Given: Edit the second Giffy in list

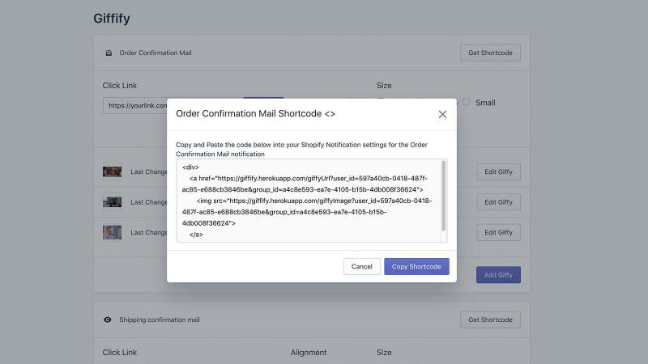Looking at the screenshot, I should click(x=498, y=202).
